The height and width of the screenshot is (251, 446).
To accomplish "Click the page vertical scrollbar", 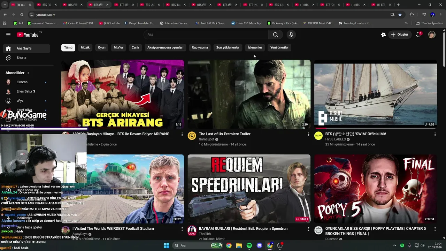I will tap(444, 49).
